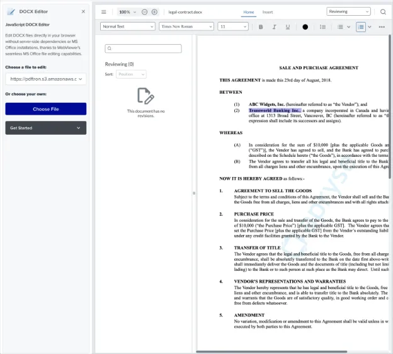Open the black text color picker
The image size is (393, 354).
(305, 27)
